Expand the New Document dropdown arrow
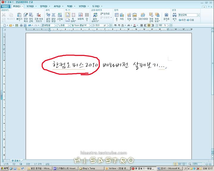 [7, 25]
